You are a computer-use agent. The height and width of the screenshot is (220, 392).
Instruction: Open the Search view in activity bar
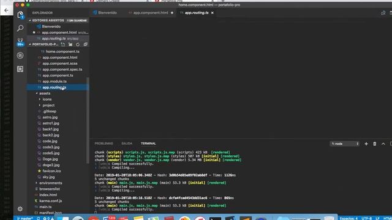tap(20, 28)
